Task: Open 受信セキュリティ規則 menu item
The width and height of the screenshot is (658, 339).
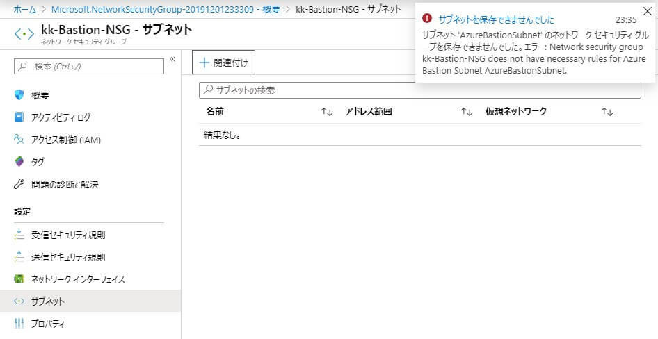Action: tap(68, 235)
